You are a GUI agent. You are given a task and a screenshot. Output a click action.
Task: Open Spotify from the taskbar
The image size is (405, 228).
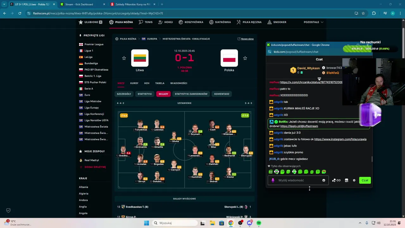point(259,223)
